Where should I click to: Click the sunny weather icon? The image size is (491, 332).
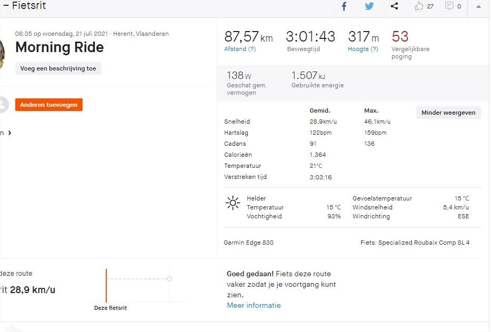[x=233, y=203]
